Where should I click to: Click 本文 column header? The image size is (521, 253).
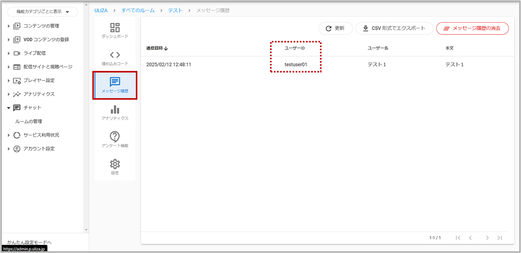tap(449, 48)
